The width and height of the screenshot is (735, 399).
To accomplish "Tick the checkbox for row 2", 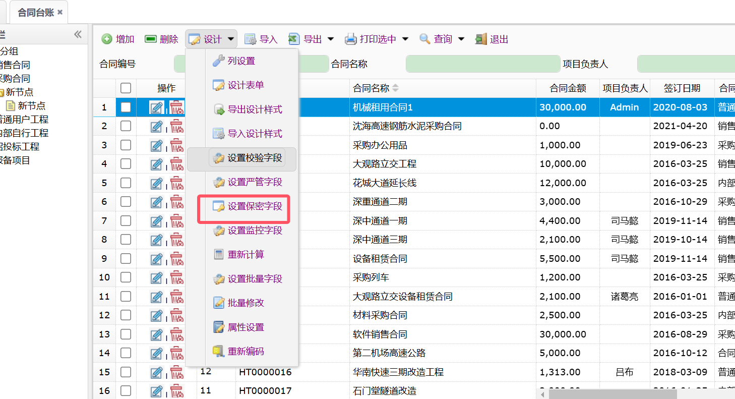I will point(126,126).
